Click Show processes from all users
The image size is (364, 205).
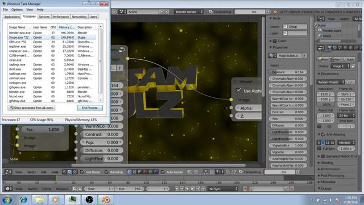[32, 108]
